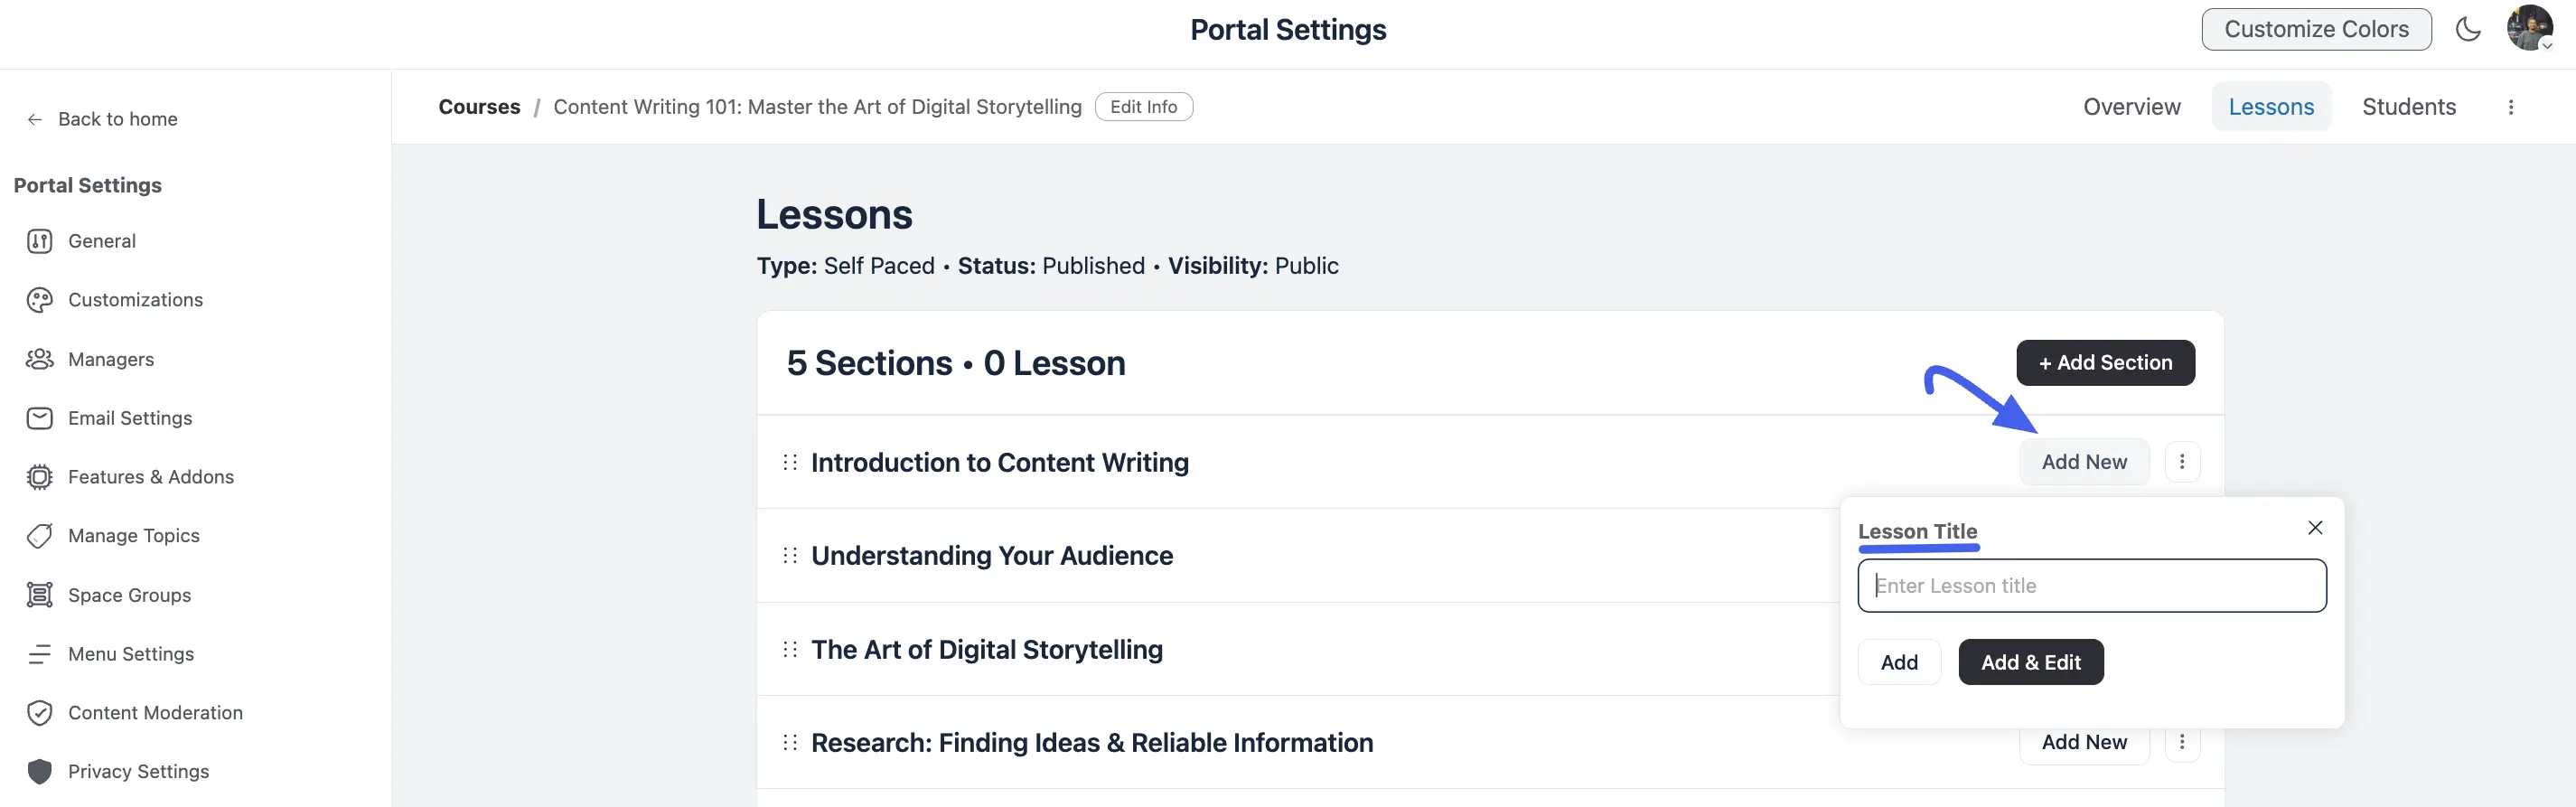Viewport: 2576px width, 807px height.
Task: Click Add New for the Research section
Action: click(2084, 742)
